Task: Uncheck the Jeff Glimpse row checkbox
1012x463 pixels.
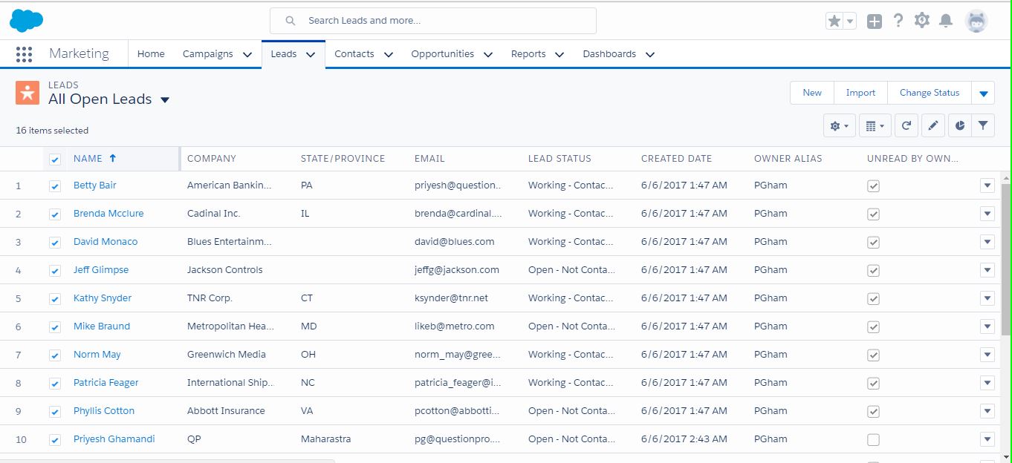Action: (x=55, y=271)
